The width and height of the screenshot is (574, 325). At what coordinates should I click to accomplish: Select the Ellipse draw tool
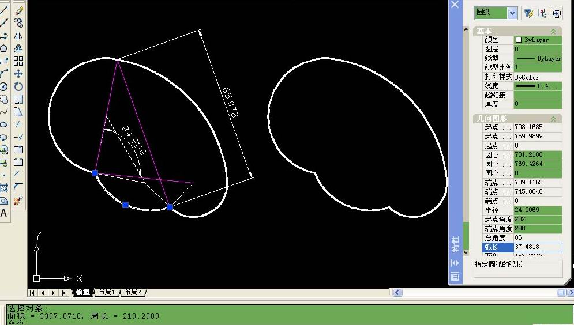pos(3,124)
